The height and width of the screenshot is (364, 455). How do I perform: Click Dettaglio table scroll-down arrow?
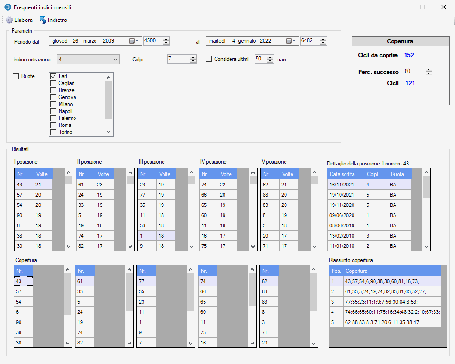pos(426,247)
